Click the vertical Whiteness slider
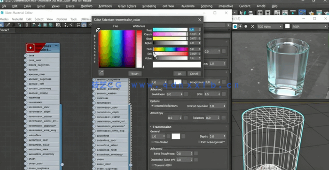 139,49
